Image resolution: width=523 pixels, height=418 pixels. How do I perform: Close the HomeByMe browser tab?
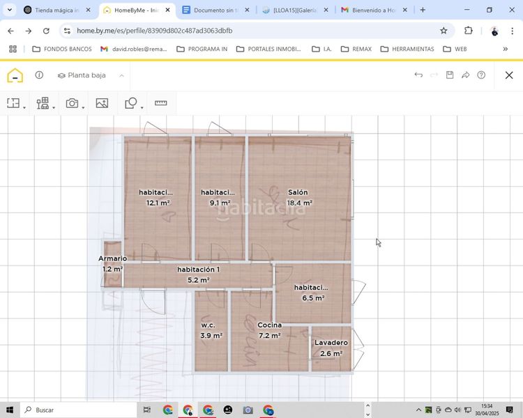[x=168, y=10]
